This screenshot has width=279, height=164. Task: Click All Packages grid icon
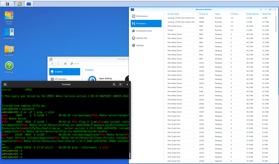click(x=52, y=79)
